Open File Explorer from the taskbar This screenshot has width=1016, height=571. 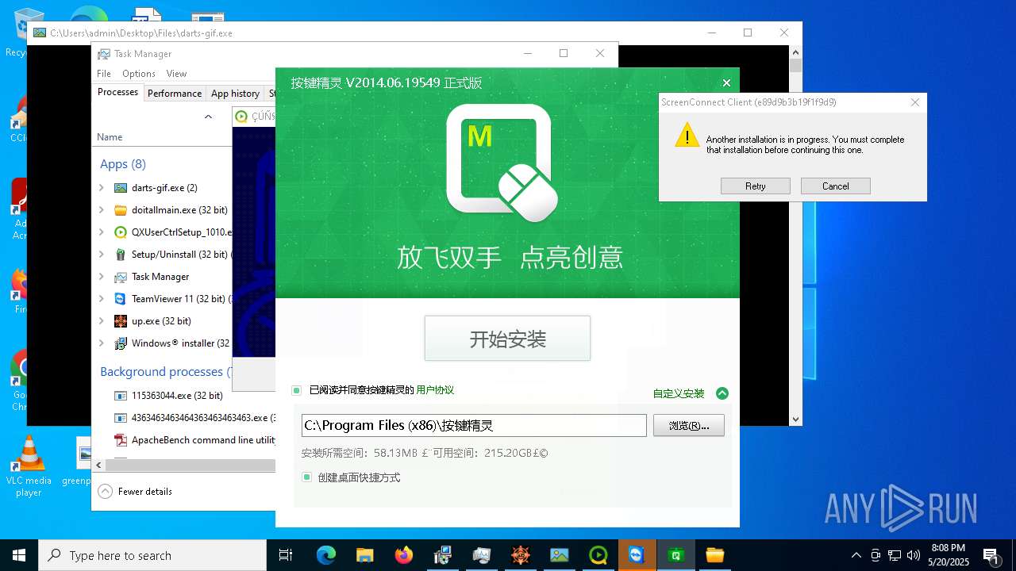pos(365,555)
